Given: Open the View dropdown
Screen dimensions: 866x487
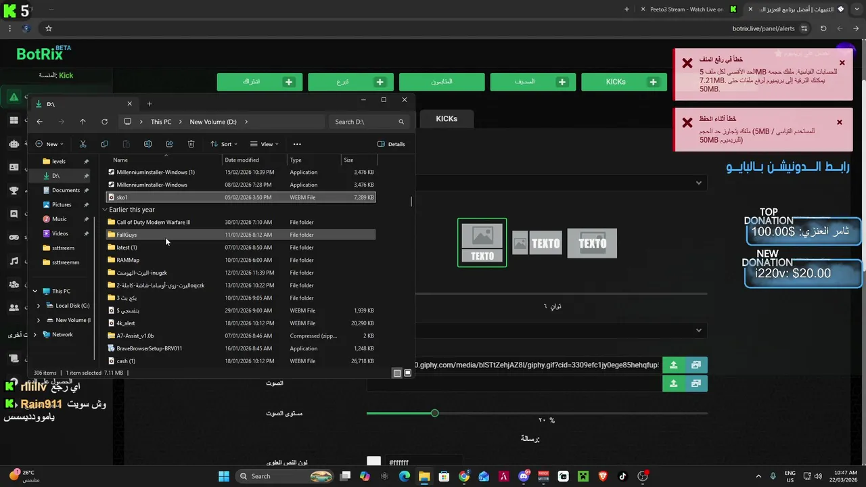Looking at the screenshot, I should (265, 144).
